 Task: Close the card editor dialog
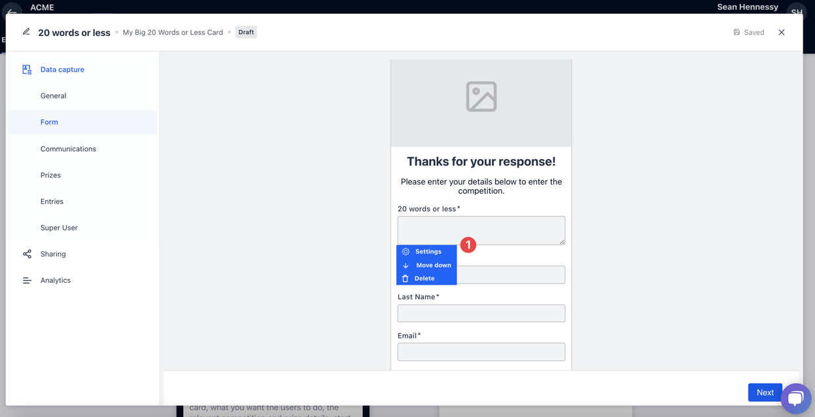pyautogui.click(x=781, y=32)
